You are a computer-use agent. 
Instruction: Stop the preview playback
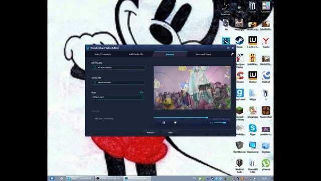pyautogui.click(x=175, y=123)
